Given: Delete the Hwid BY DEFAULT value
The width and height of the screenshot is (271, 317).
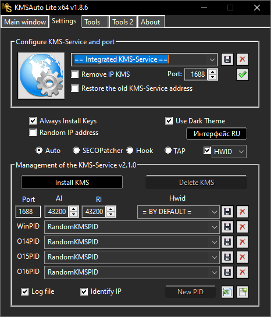Looking at the screenshot, I should [x=243, y=212].
